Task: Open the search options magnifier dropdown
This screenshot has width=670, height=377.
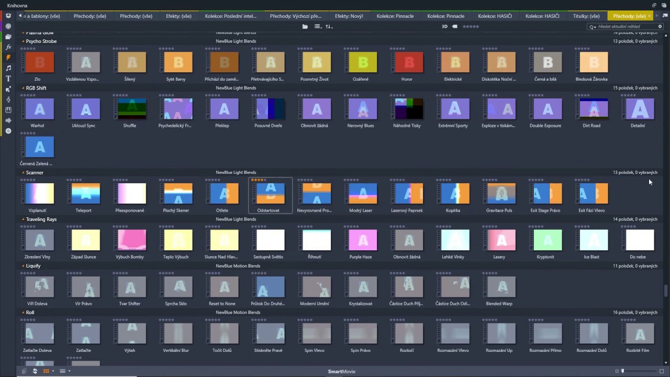Action: click(x=593, y=27)
